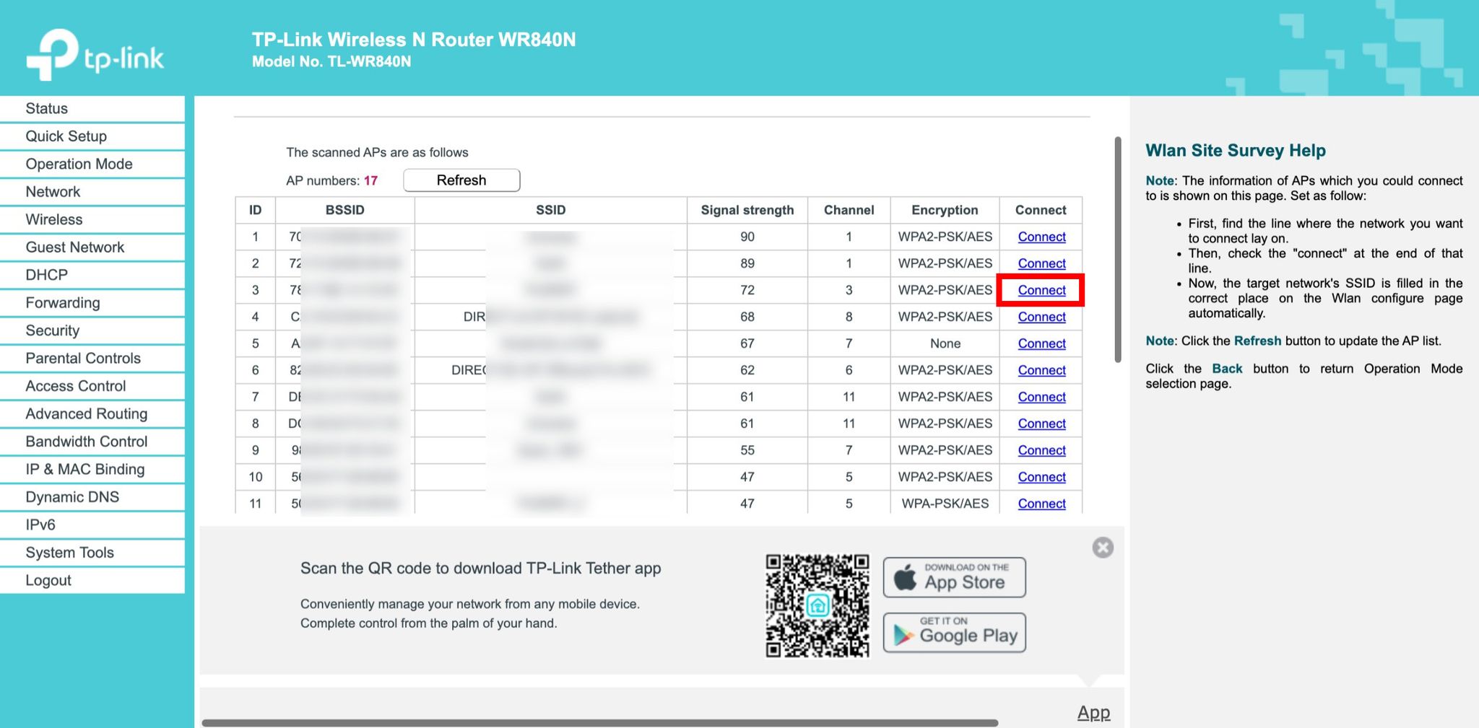Open the IPv6 menu
The width and height of the screenshot is (1479, 728).
click(92, 525)
